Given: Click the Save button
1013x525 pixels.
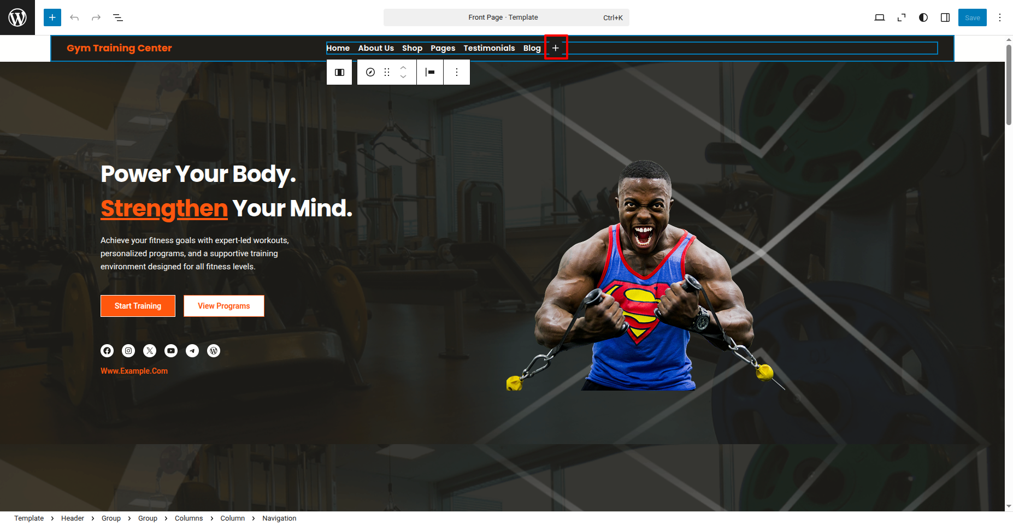Looking at the screenshot, I should click(x=972, y=17).
